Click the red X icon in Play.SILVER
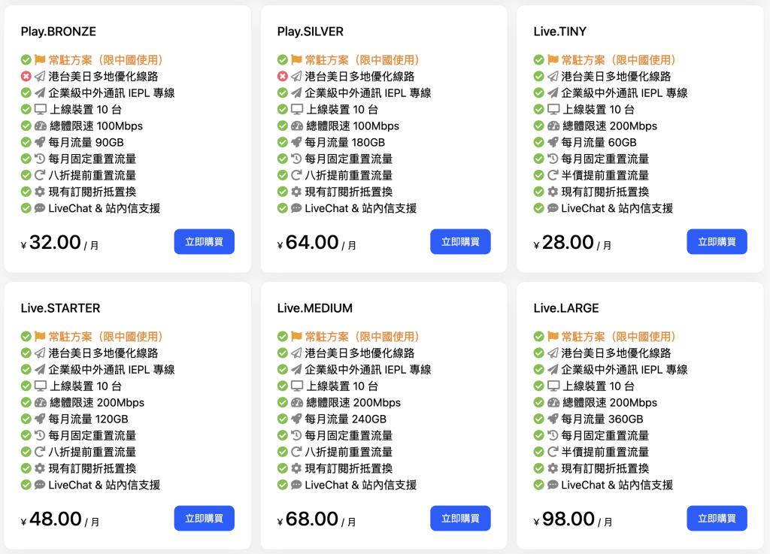This screenshot has height=554, width=770. click(x=283, y=77)
